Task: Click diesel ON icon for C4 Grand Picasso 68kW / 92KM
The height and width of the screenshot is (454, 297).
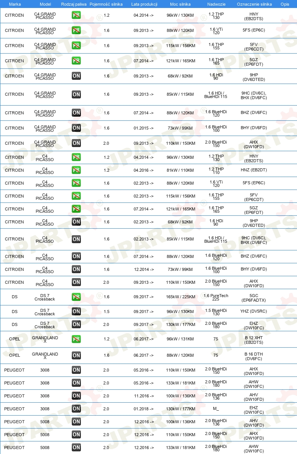Action: [x=76, y=76]
